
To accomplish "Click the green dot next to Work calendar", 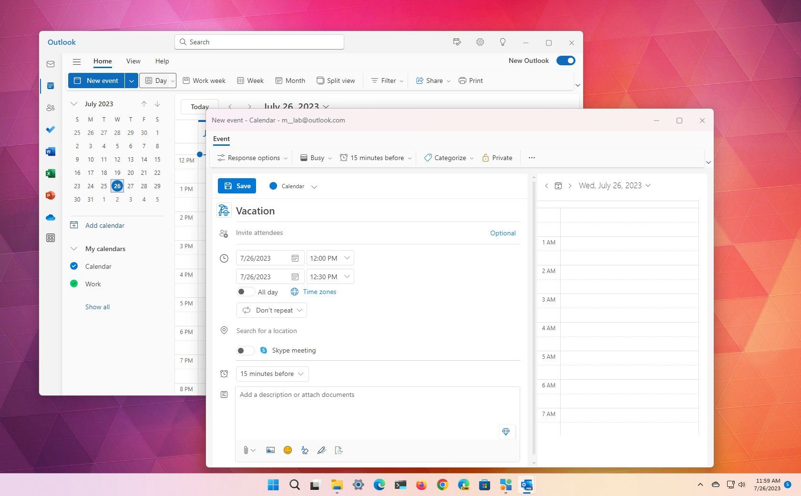I will tap(74, 283).
